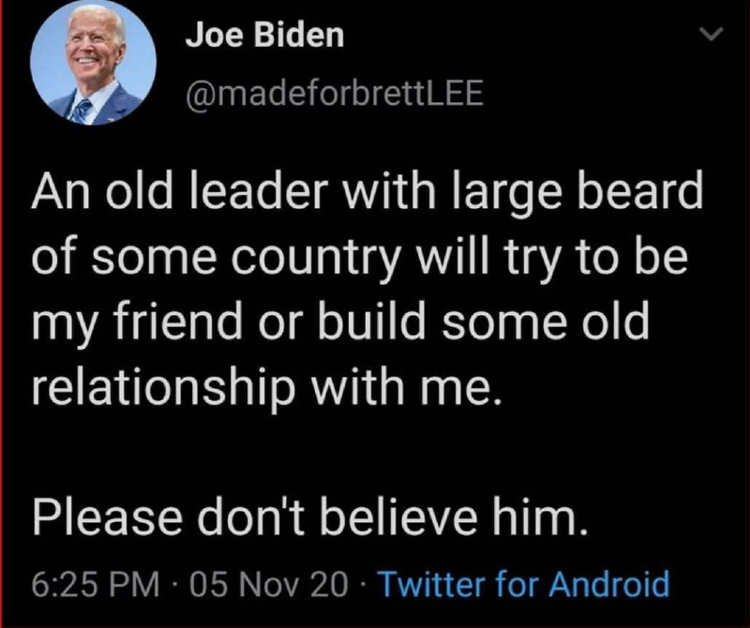750x628 pixels.
Task: Click the Twitter for Android source link
Action: (524, 585)
